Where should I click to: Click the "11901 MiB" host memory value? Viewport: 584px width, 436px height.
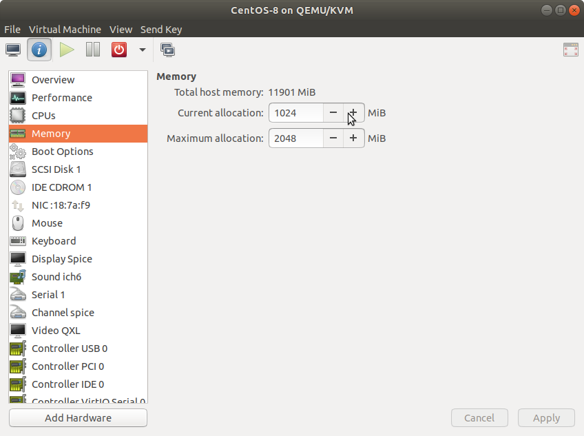pos(291,92)
